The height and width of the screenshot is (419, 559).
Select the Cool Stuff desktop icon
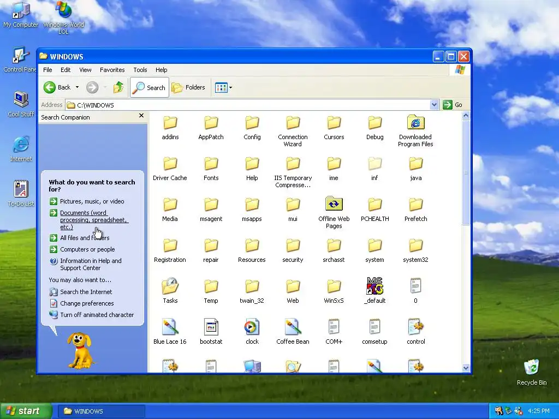[x=21, y=104]
